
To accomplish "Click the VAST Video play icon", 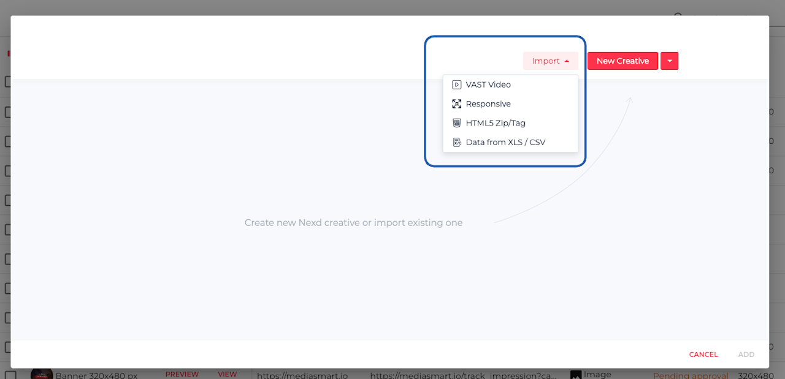I will pos(456,84).
